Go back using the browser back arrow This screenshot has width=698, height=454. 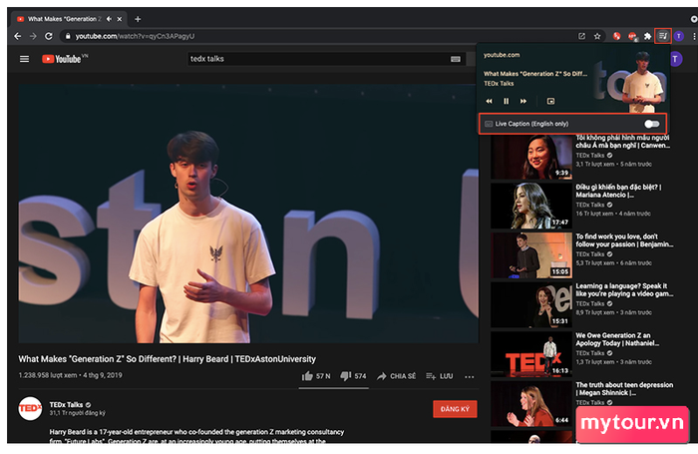coord(17,36)
